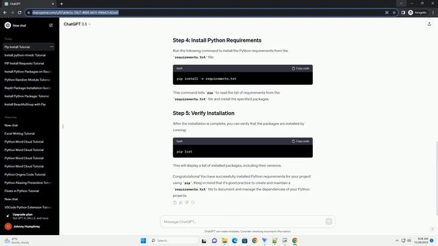Open options menu for Pip Install Tutorial chat
The image size is (438, 246).
[x=52, y=47]
